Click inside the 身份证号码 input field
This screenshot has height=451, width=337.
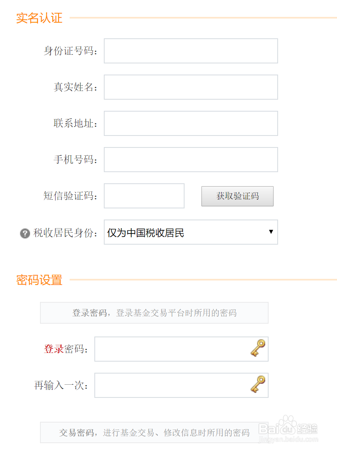tap(190, 51)
